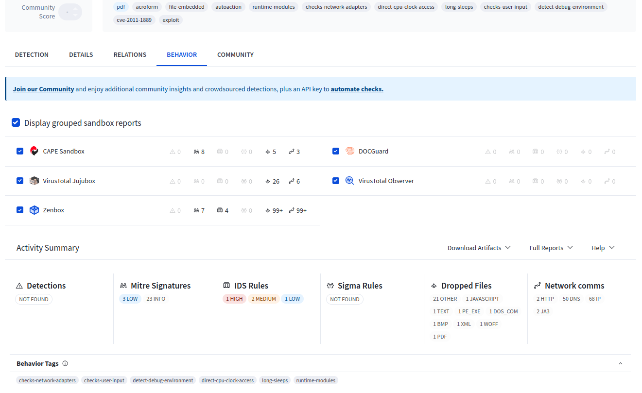Click the VirusTotal Observer logo icon
The height and width of the screenshot is (393, 642).
[349, 181]
